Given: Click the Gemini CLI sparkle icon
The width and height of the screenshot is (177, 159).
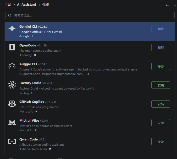Looking at the screenshot, I should tap(12, 29).
